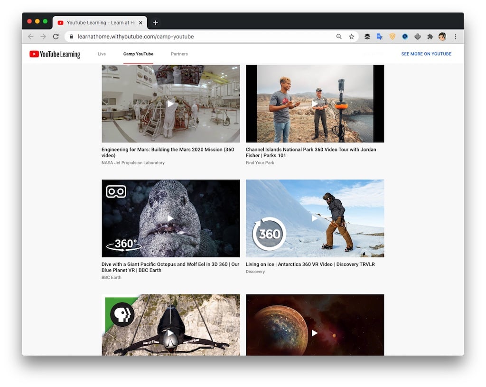The image size is (486, 387).
Task: Open Channel Islands National Park 360 title link
Action: pyautogui.click(x=311, y=152)
